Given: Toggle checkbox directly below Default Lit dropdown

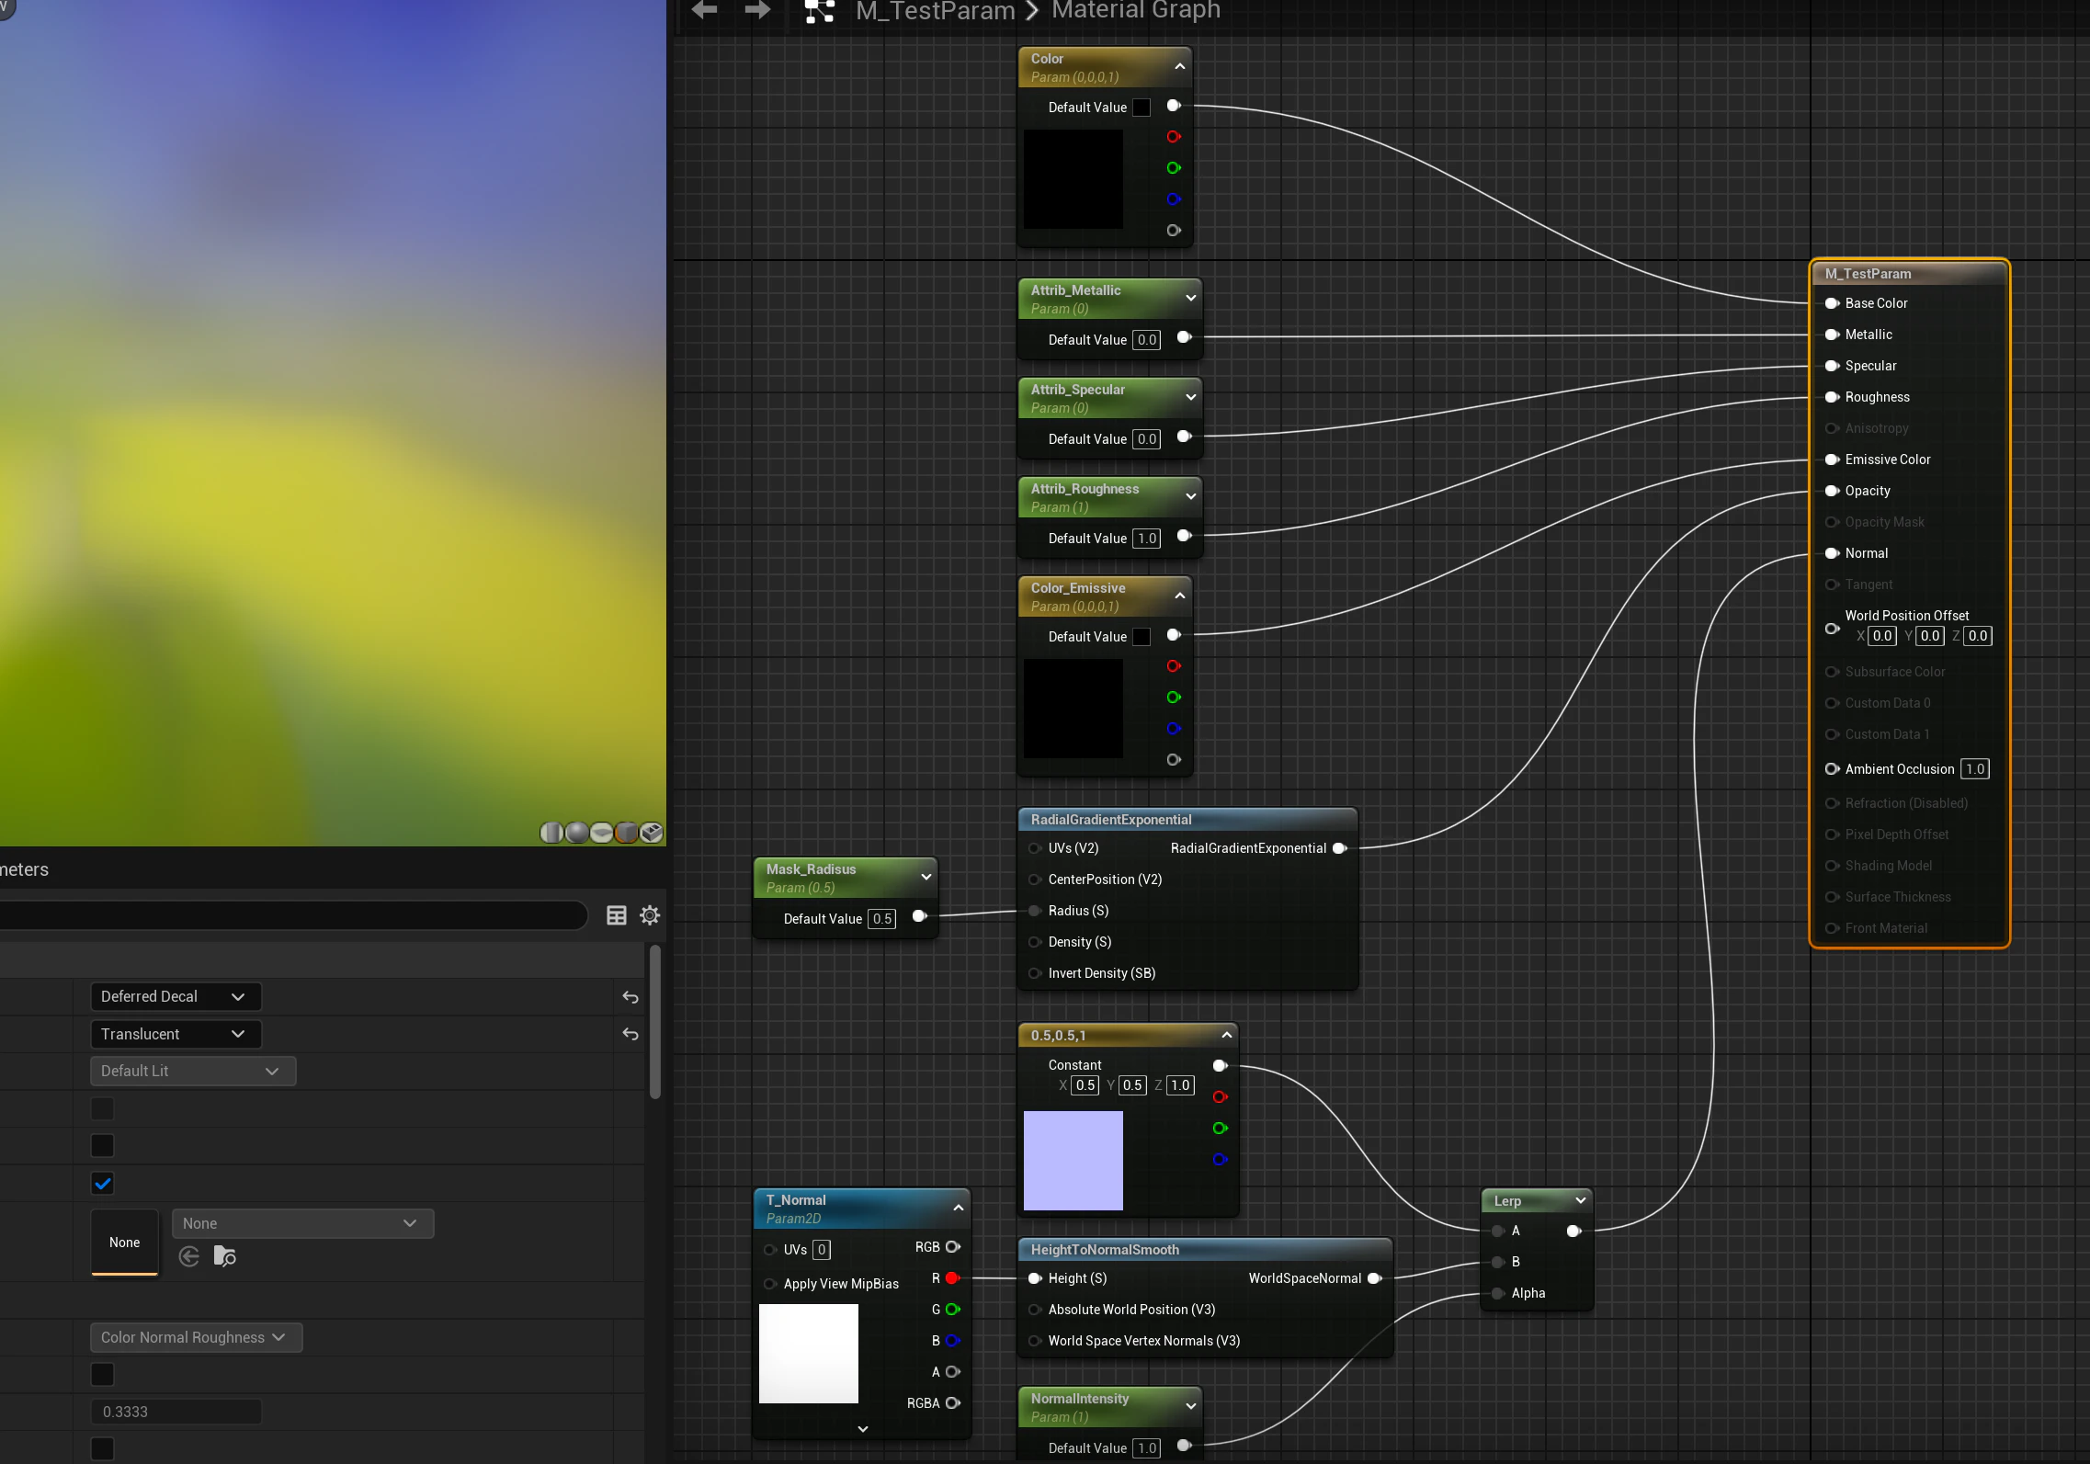Looking at the screenshot, I should [103, 1109].
